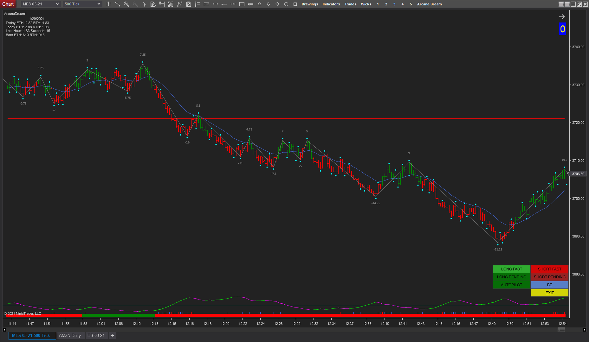Viewport: 589px width, 342px height.
Task: Click the -21.25 swing low label
Action: click(498, 250)
